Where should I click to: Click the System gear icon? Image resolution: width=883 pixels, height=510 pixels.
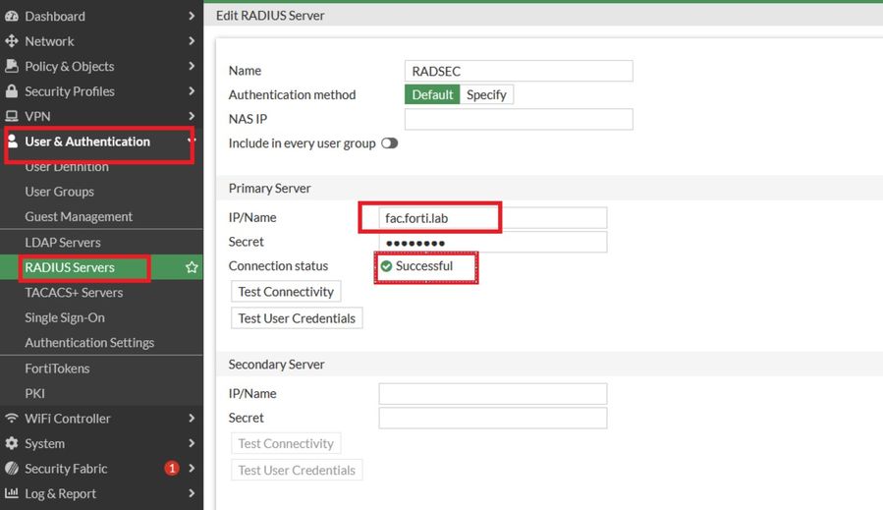pyautogui.click(x=11, y=443)
